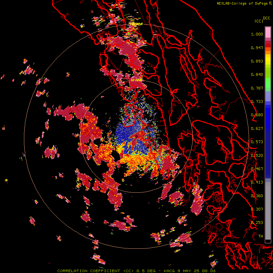Select the 0.840 scale value
This screenshot has height=273, width=273.
257,75
